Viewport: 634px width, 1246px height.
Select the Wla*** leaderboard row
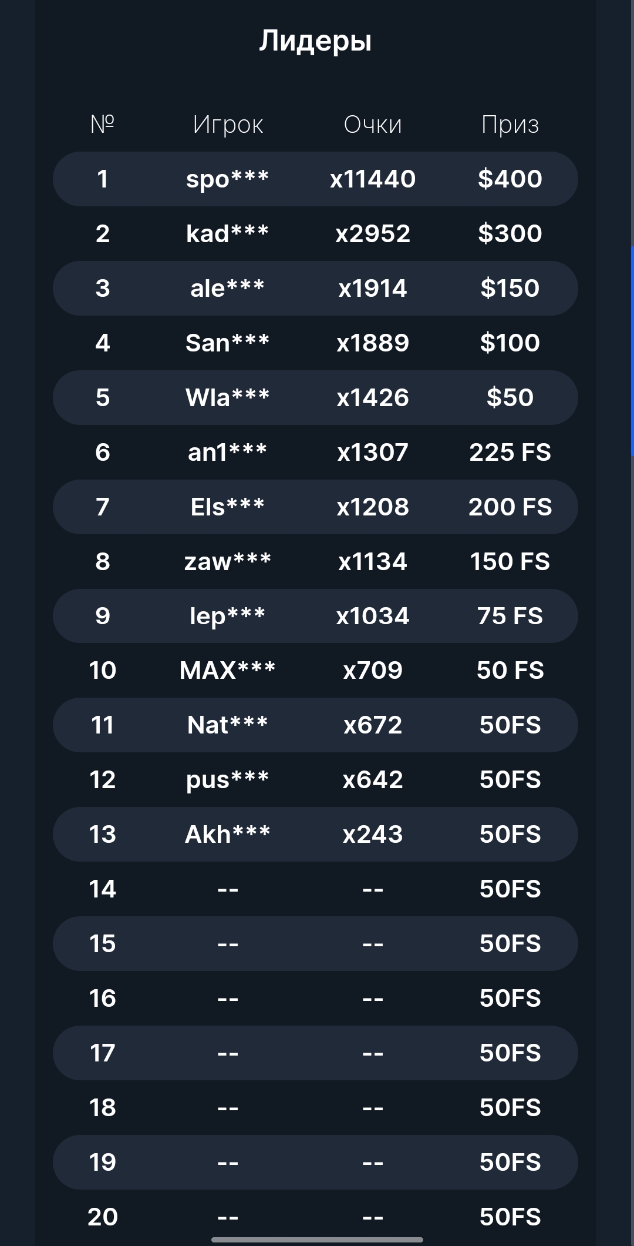click(x=315, y=397)
